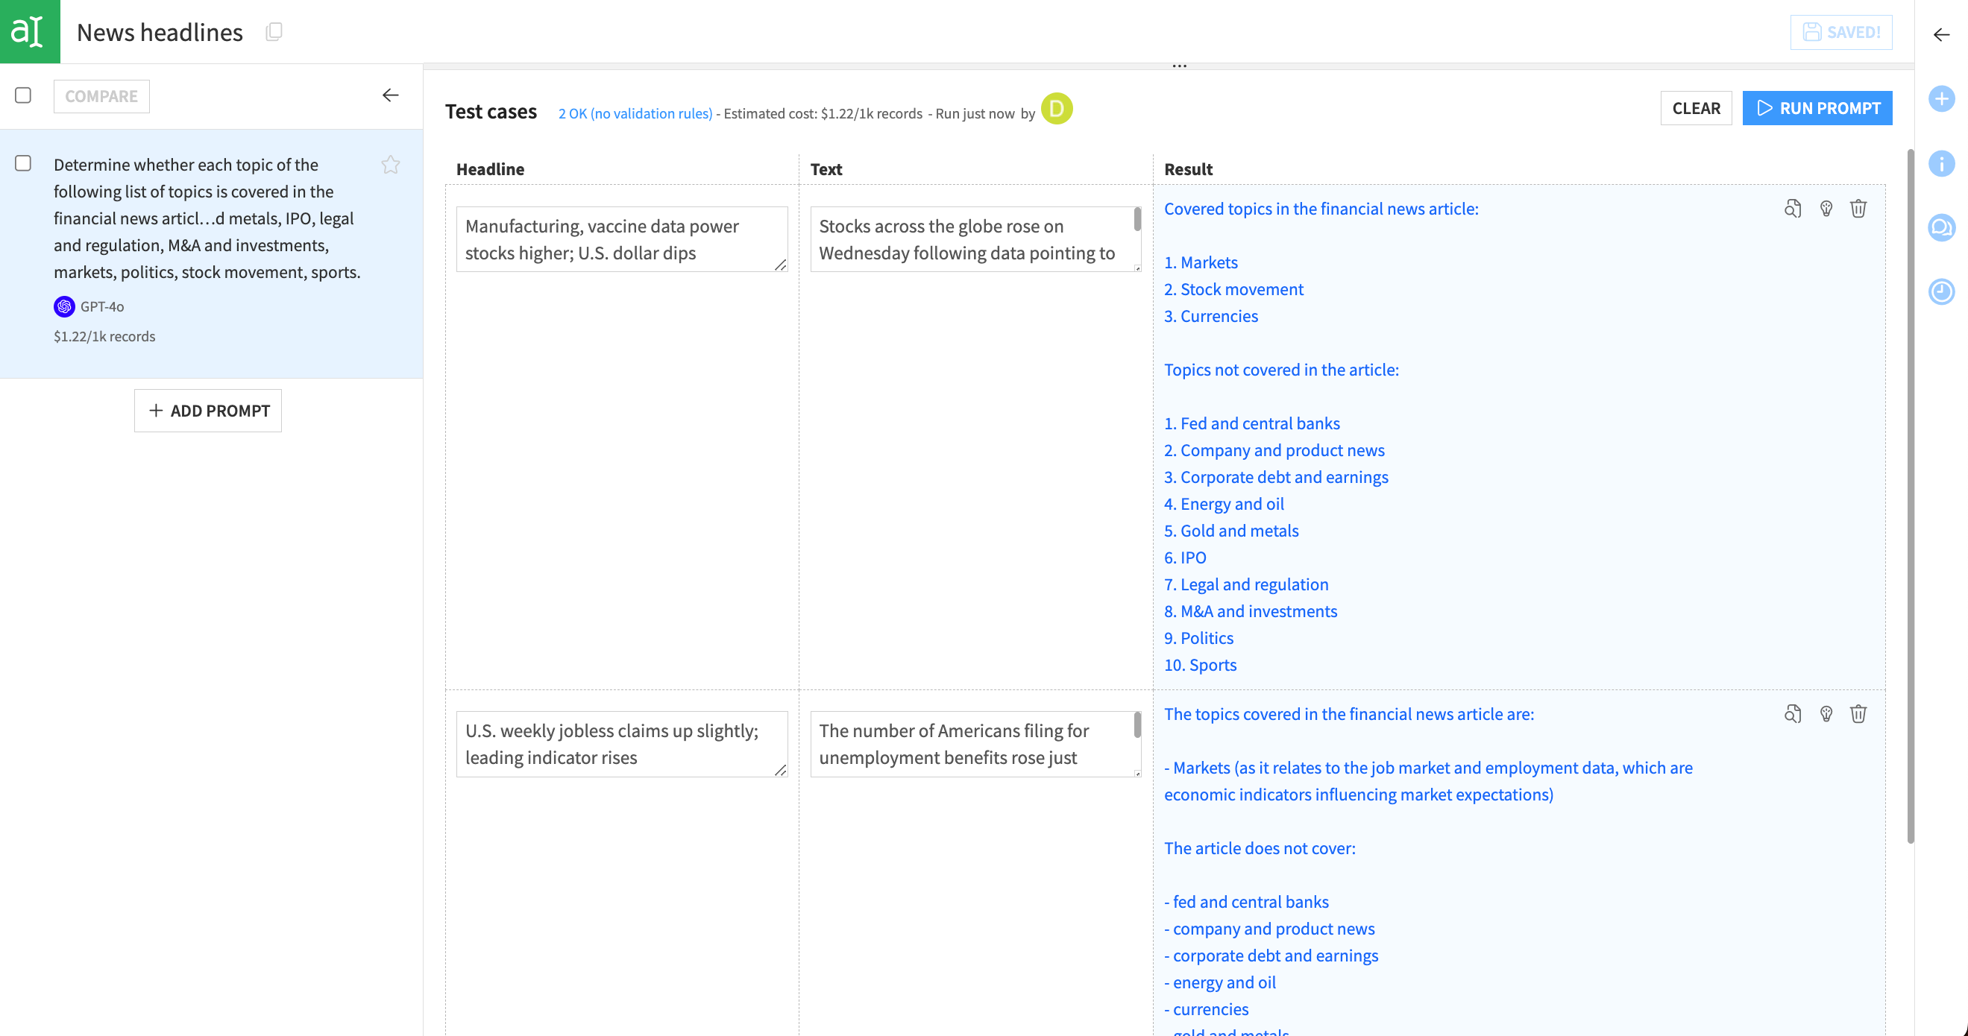
Task: Click 'The article does not cover:' line
Action: coord(1260,848)
